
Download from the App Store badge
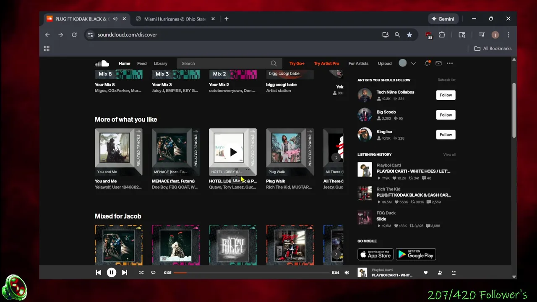pos(375,255)
